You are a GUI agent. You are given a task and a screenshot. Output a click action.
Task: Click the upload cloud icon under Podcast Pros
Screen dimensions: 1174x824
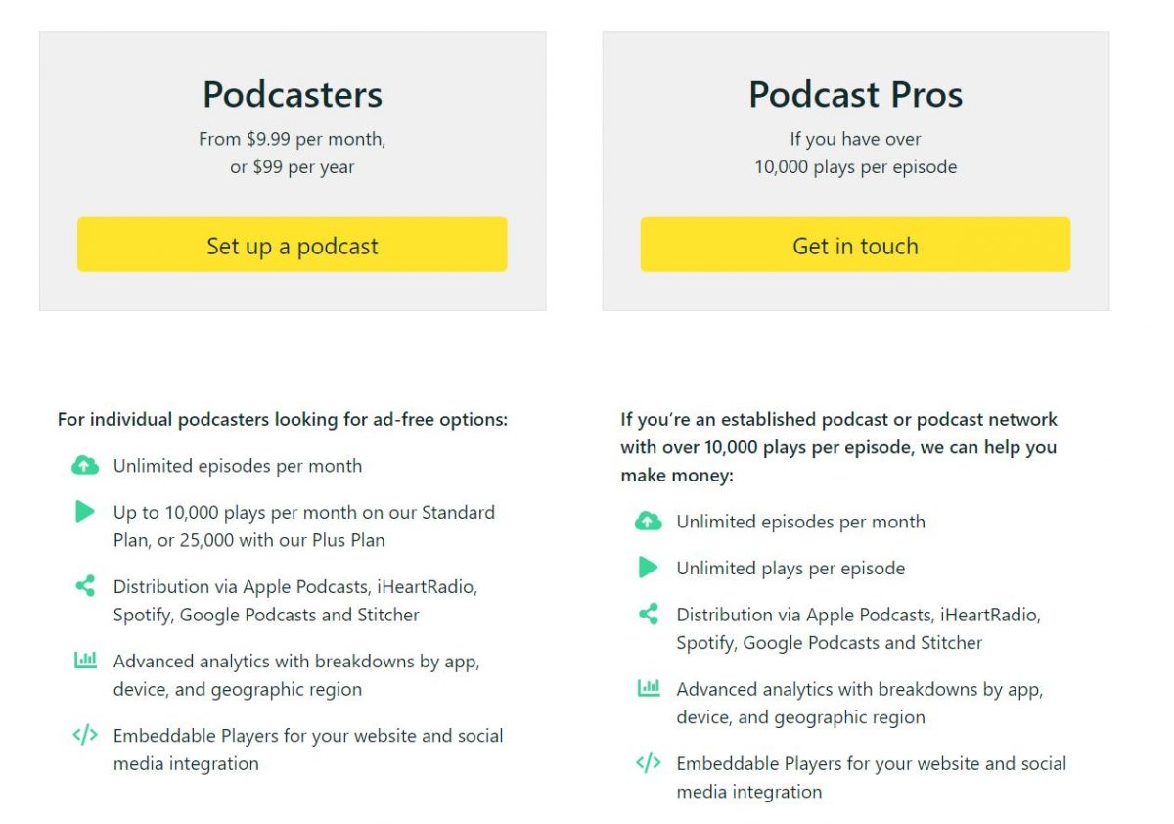coord(649,521)
